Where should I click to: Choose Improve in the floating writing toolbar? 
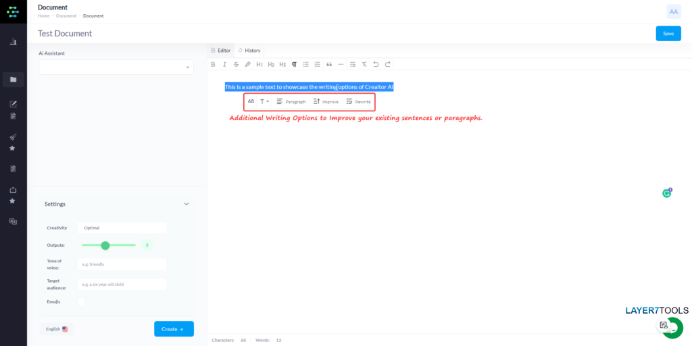[326, 102]
